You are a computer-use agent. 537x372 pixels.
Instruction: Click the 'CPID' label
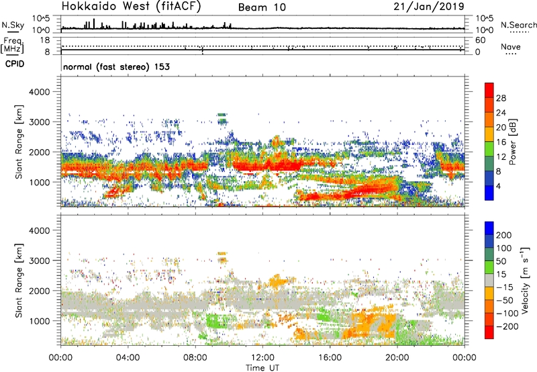tap(15, 64)
